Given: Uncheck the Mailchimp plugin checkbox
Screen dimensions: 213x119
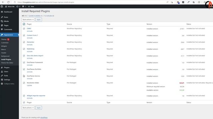Looking at the screenshot, I should click(x=24, y=49).
